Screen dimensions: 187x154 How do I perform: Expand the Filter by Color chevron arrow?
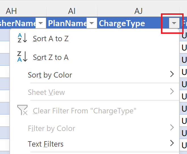click(x=172, y=128)
